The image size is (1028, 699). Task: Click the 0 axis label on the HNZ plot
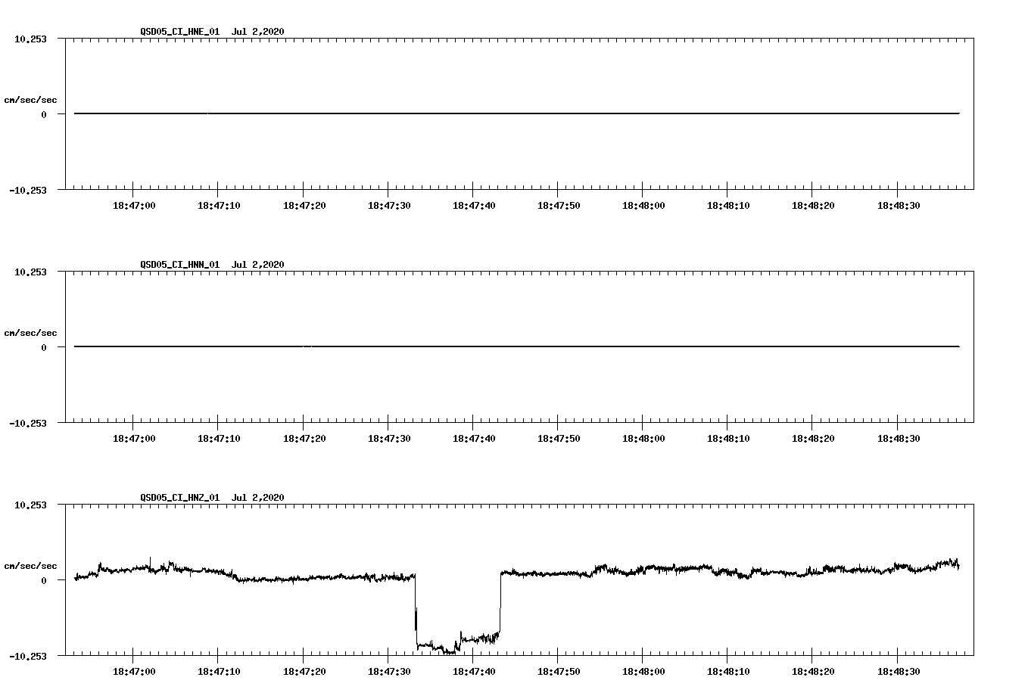pyautogui.click(x=44, y=581)
